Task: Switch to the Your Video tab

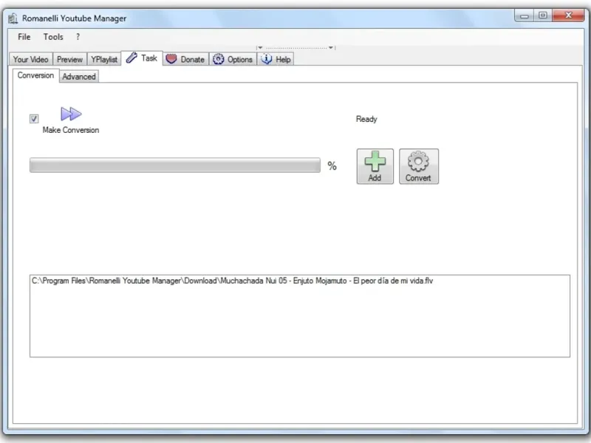Action: [x=30, y=60]
